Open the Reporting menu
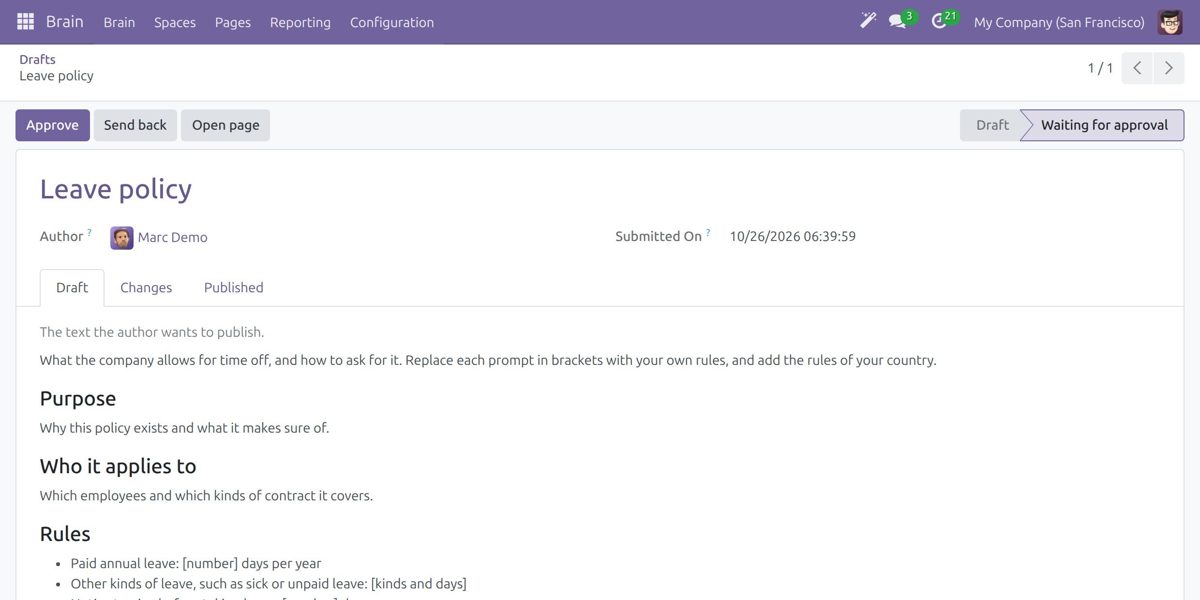1200x600 pixels. pyautogui.click(x=300, y=22)
